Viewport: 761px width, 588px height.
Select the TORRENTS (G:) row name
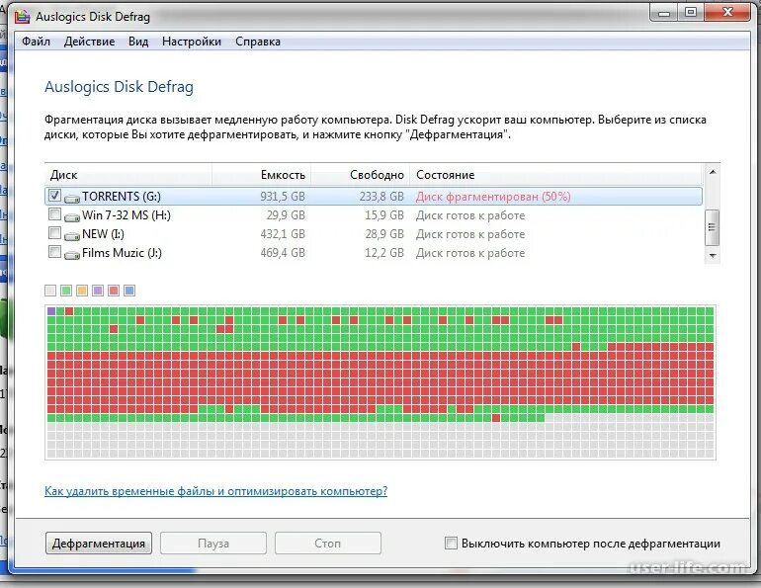pyautogui.click(x=122, y=197)
